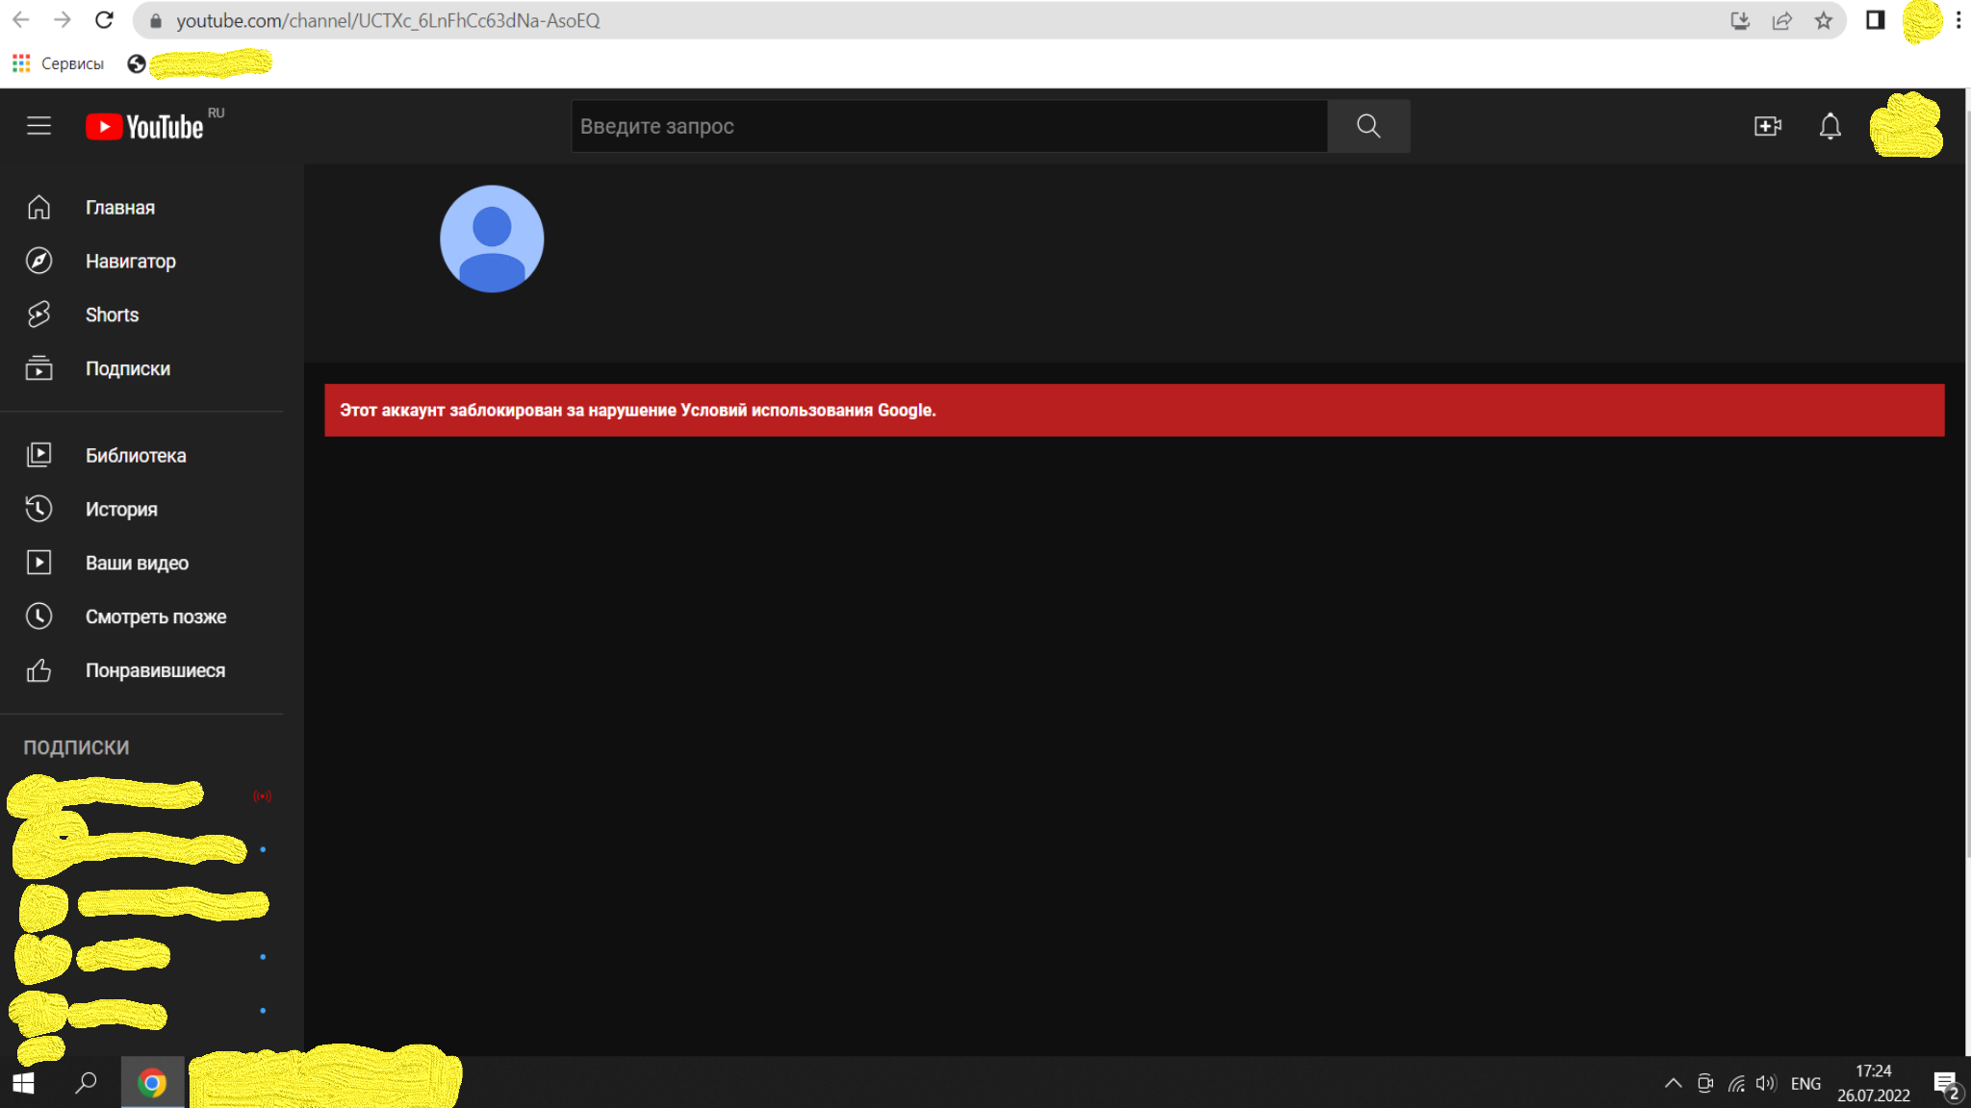Click the Shorts icon

click(38, 315)
